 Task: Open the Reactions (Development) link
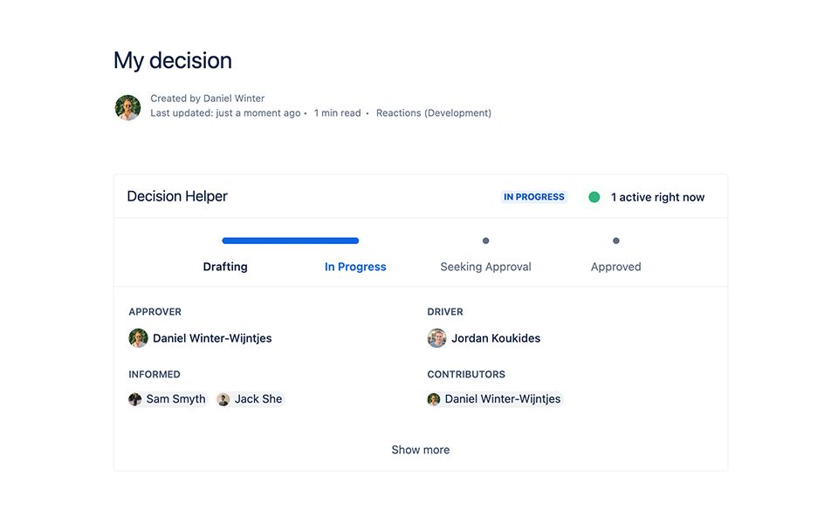pos(434,113)
